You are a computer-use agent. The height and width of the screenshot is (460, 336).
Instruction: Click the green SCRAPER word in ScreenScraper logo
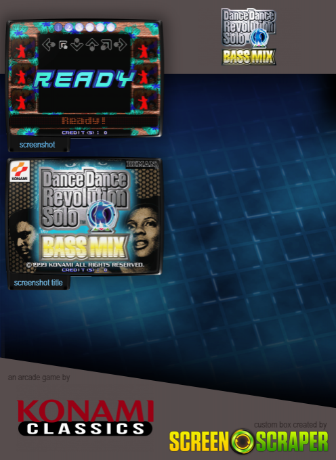coord(292,442)
